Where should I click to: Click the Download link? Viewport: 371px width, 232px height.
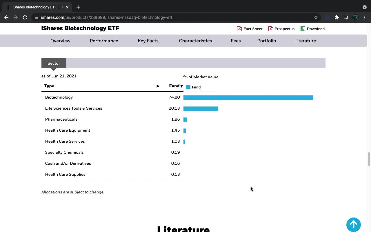pyautogui.click(x=316, y=29)
